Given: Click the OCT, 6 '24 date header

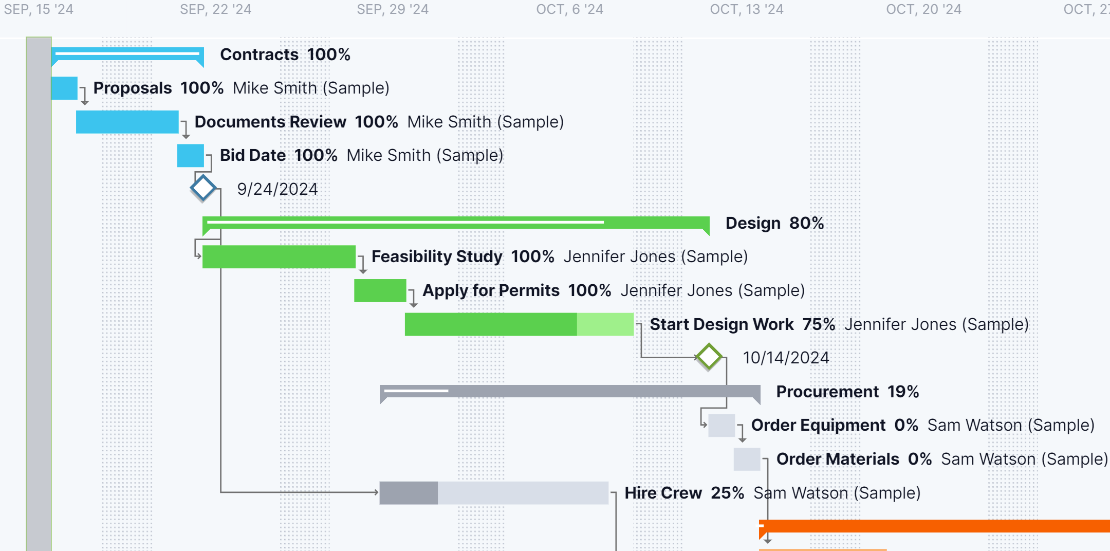Looking at the screenshot, I should tap(569, 9).
